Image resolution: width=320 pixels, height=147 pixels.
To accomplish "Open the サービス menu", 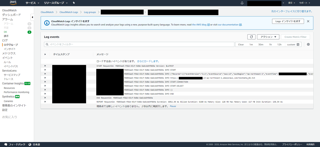I will coord(33,3).
